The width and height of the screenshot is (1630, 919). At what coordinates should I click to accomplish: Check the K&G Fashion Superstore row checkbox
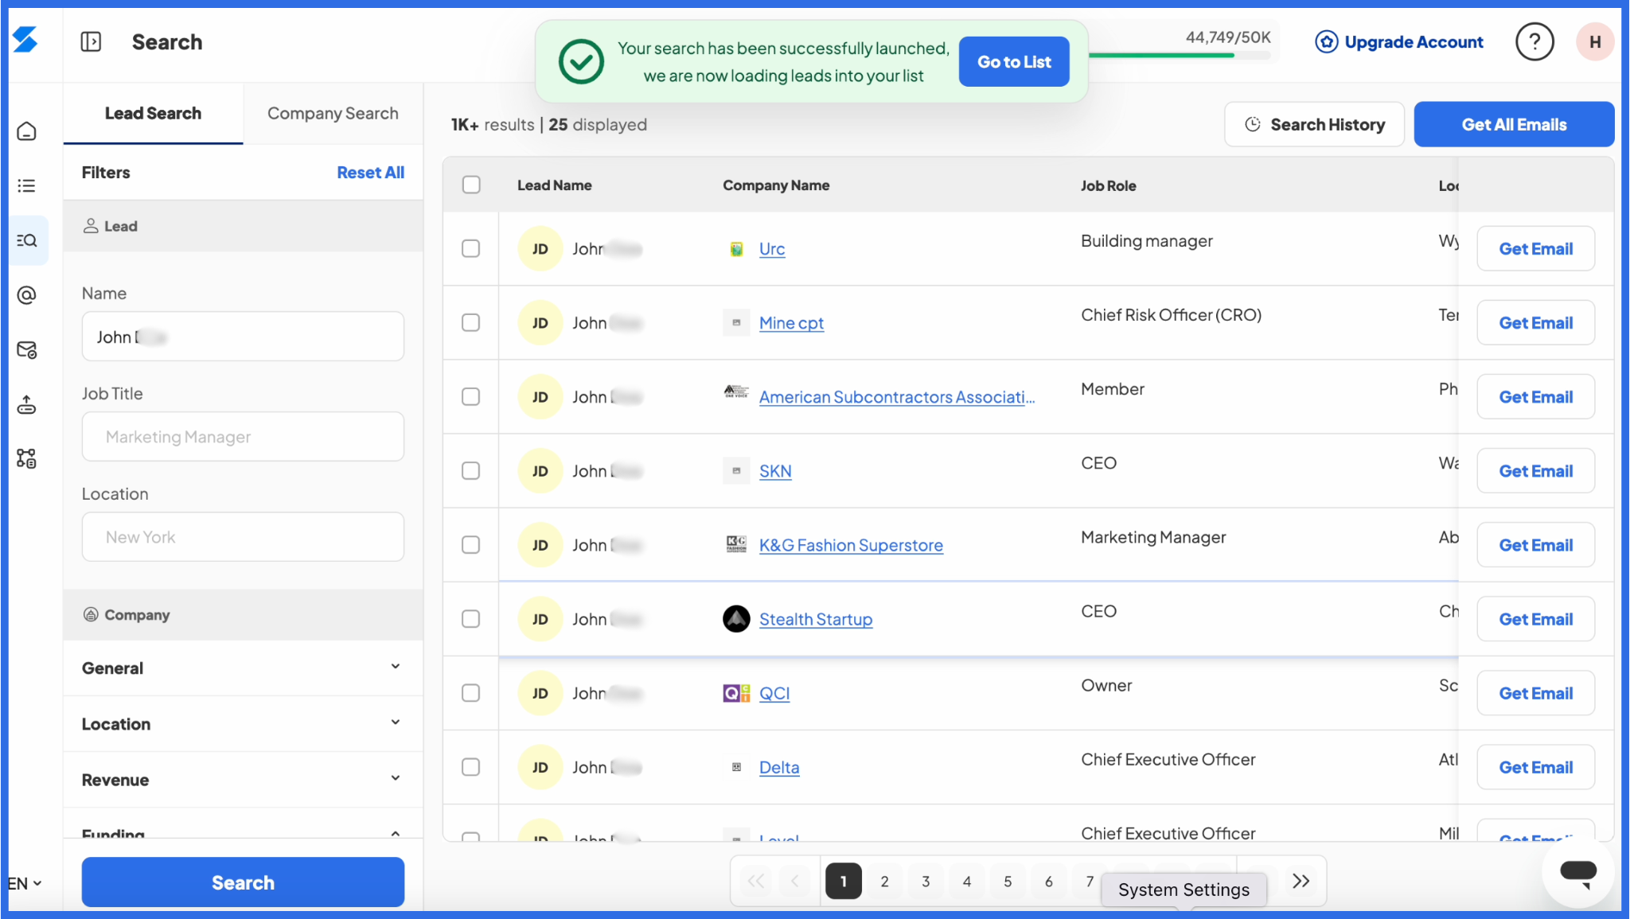coord(471,544)
